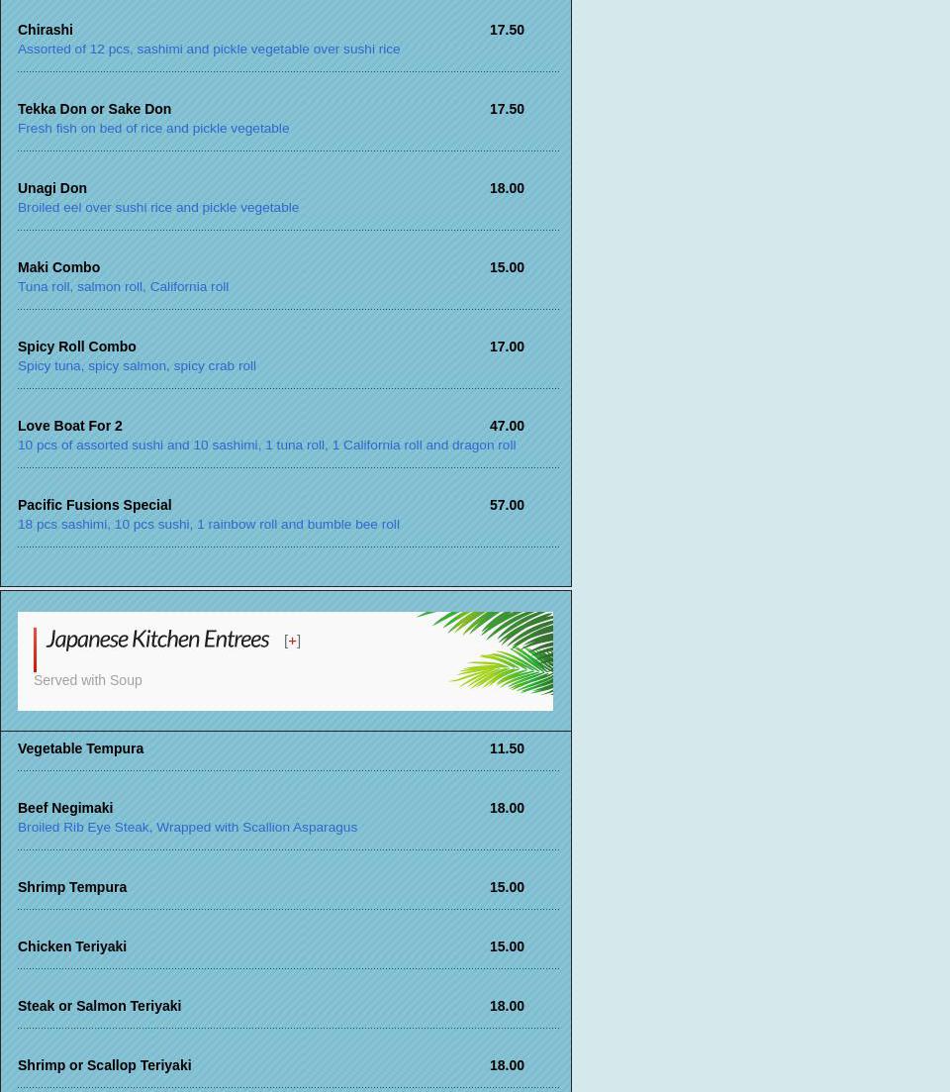Select Love Boat For 2
Image resolution: width=950 pixels, height=1092 pixels.
[70, 426]
